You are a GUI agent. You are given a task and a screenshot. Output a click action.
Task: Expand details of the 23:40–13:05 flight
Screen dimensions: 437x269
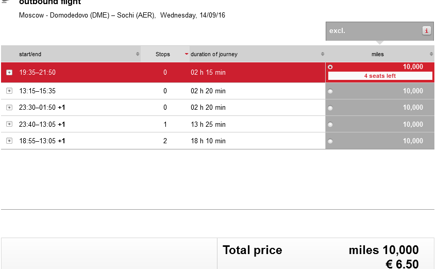point(9,124)
